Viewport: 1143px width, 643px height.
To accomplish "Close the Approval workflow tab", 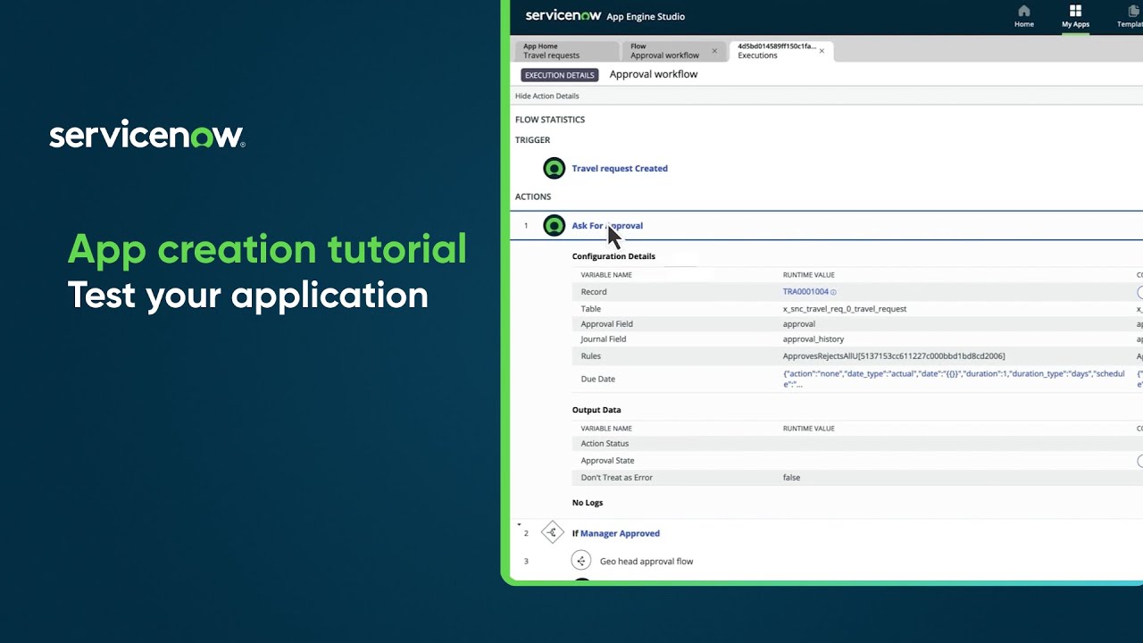I will pos(713,52).
